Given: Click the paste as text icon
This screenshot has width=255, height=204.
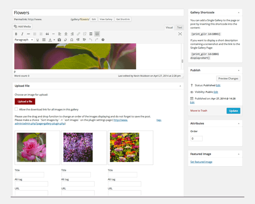Looking at the screenshot, I should [x=59, y=40].
